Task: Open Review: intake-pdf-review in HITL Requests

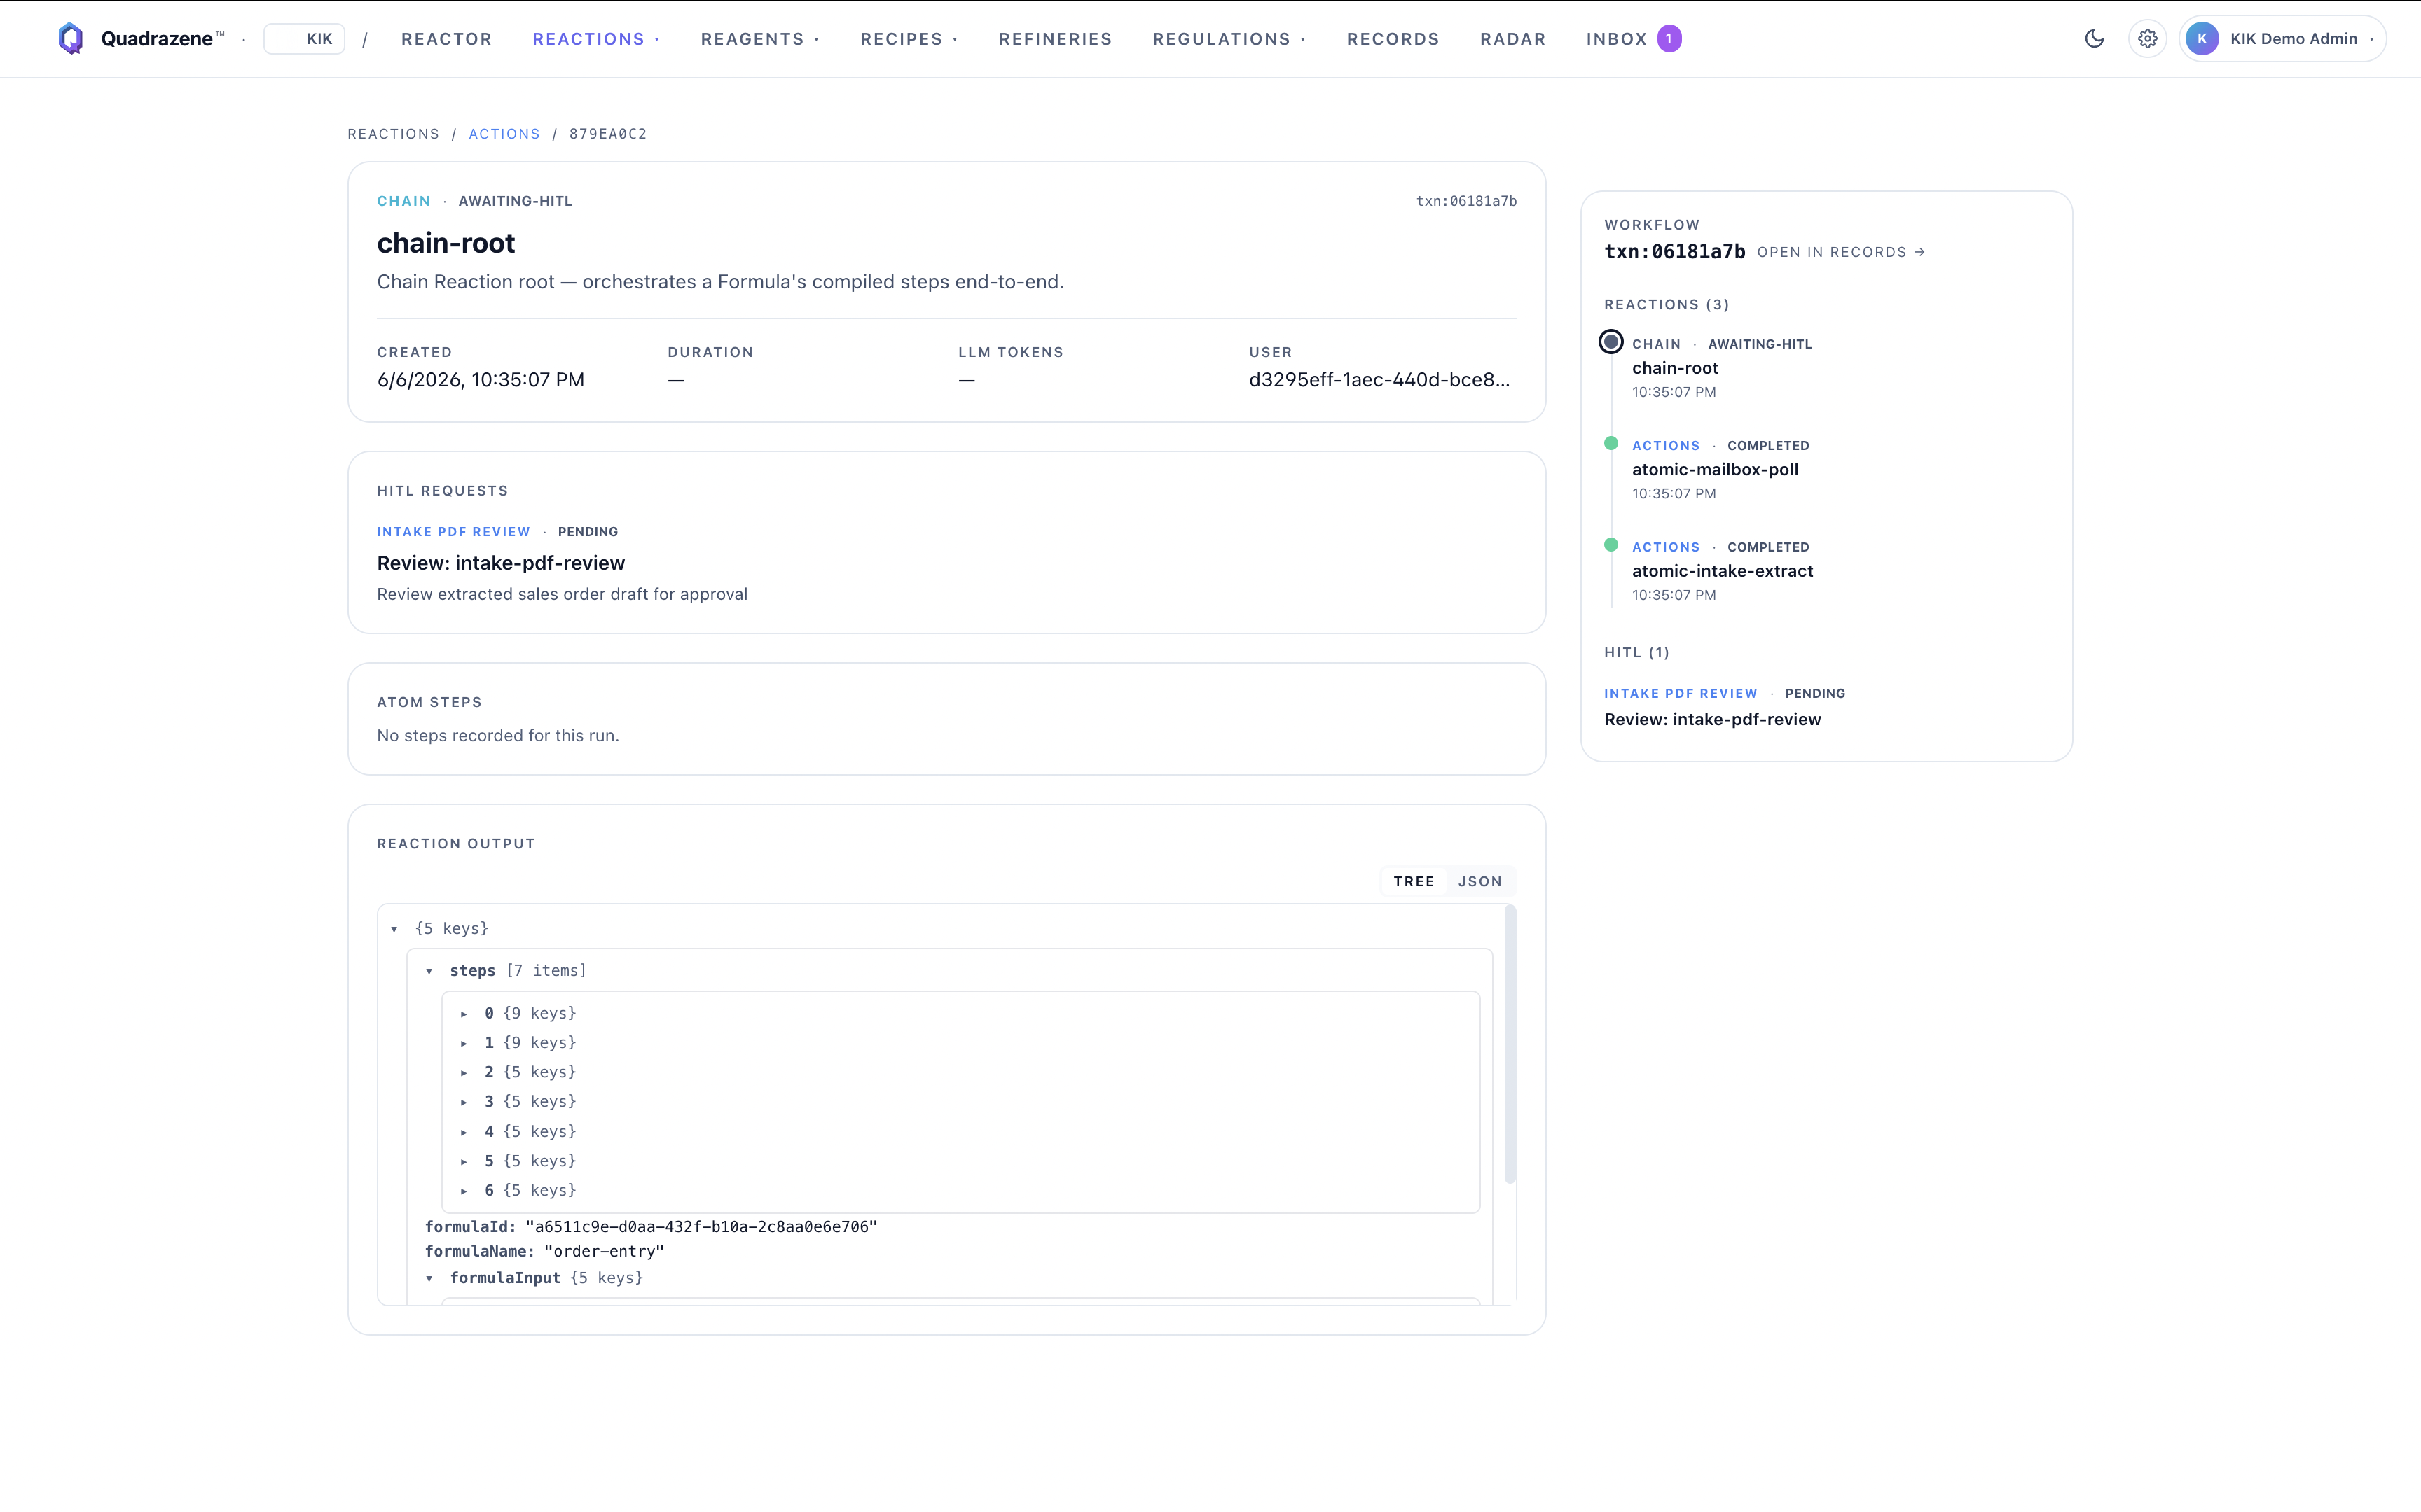Action: tap(500, 563)
